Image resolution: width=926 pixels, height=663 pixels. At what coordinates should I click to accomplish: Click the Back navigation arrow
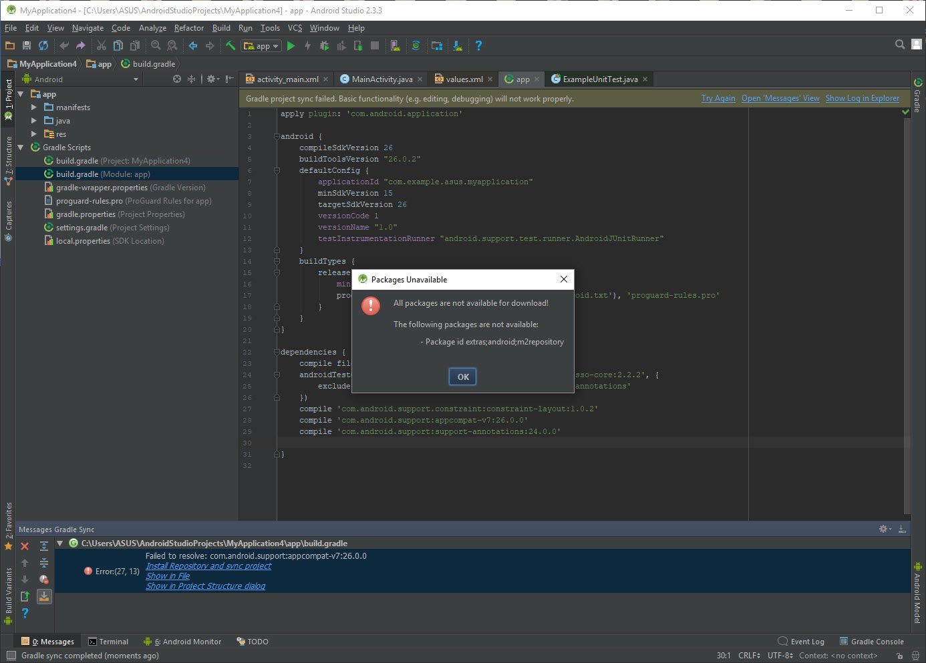tap(193, 45)
